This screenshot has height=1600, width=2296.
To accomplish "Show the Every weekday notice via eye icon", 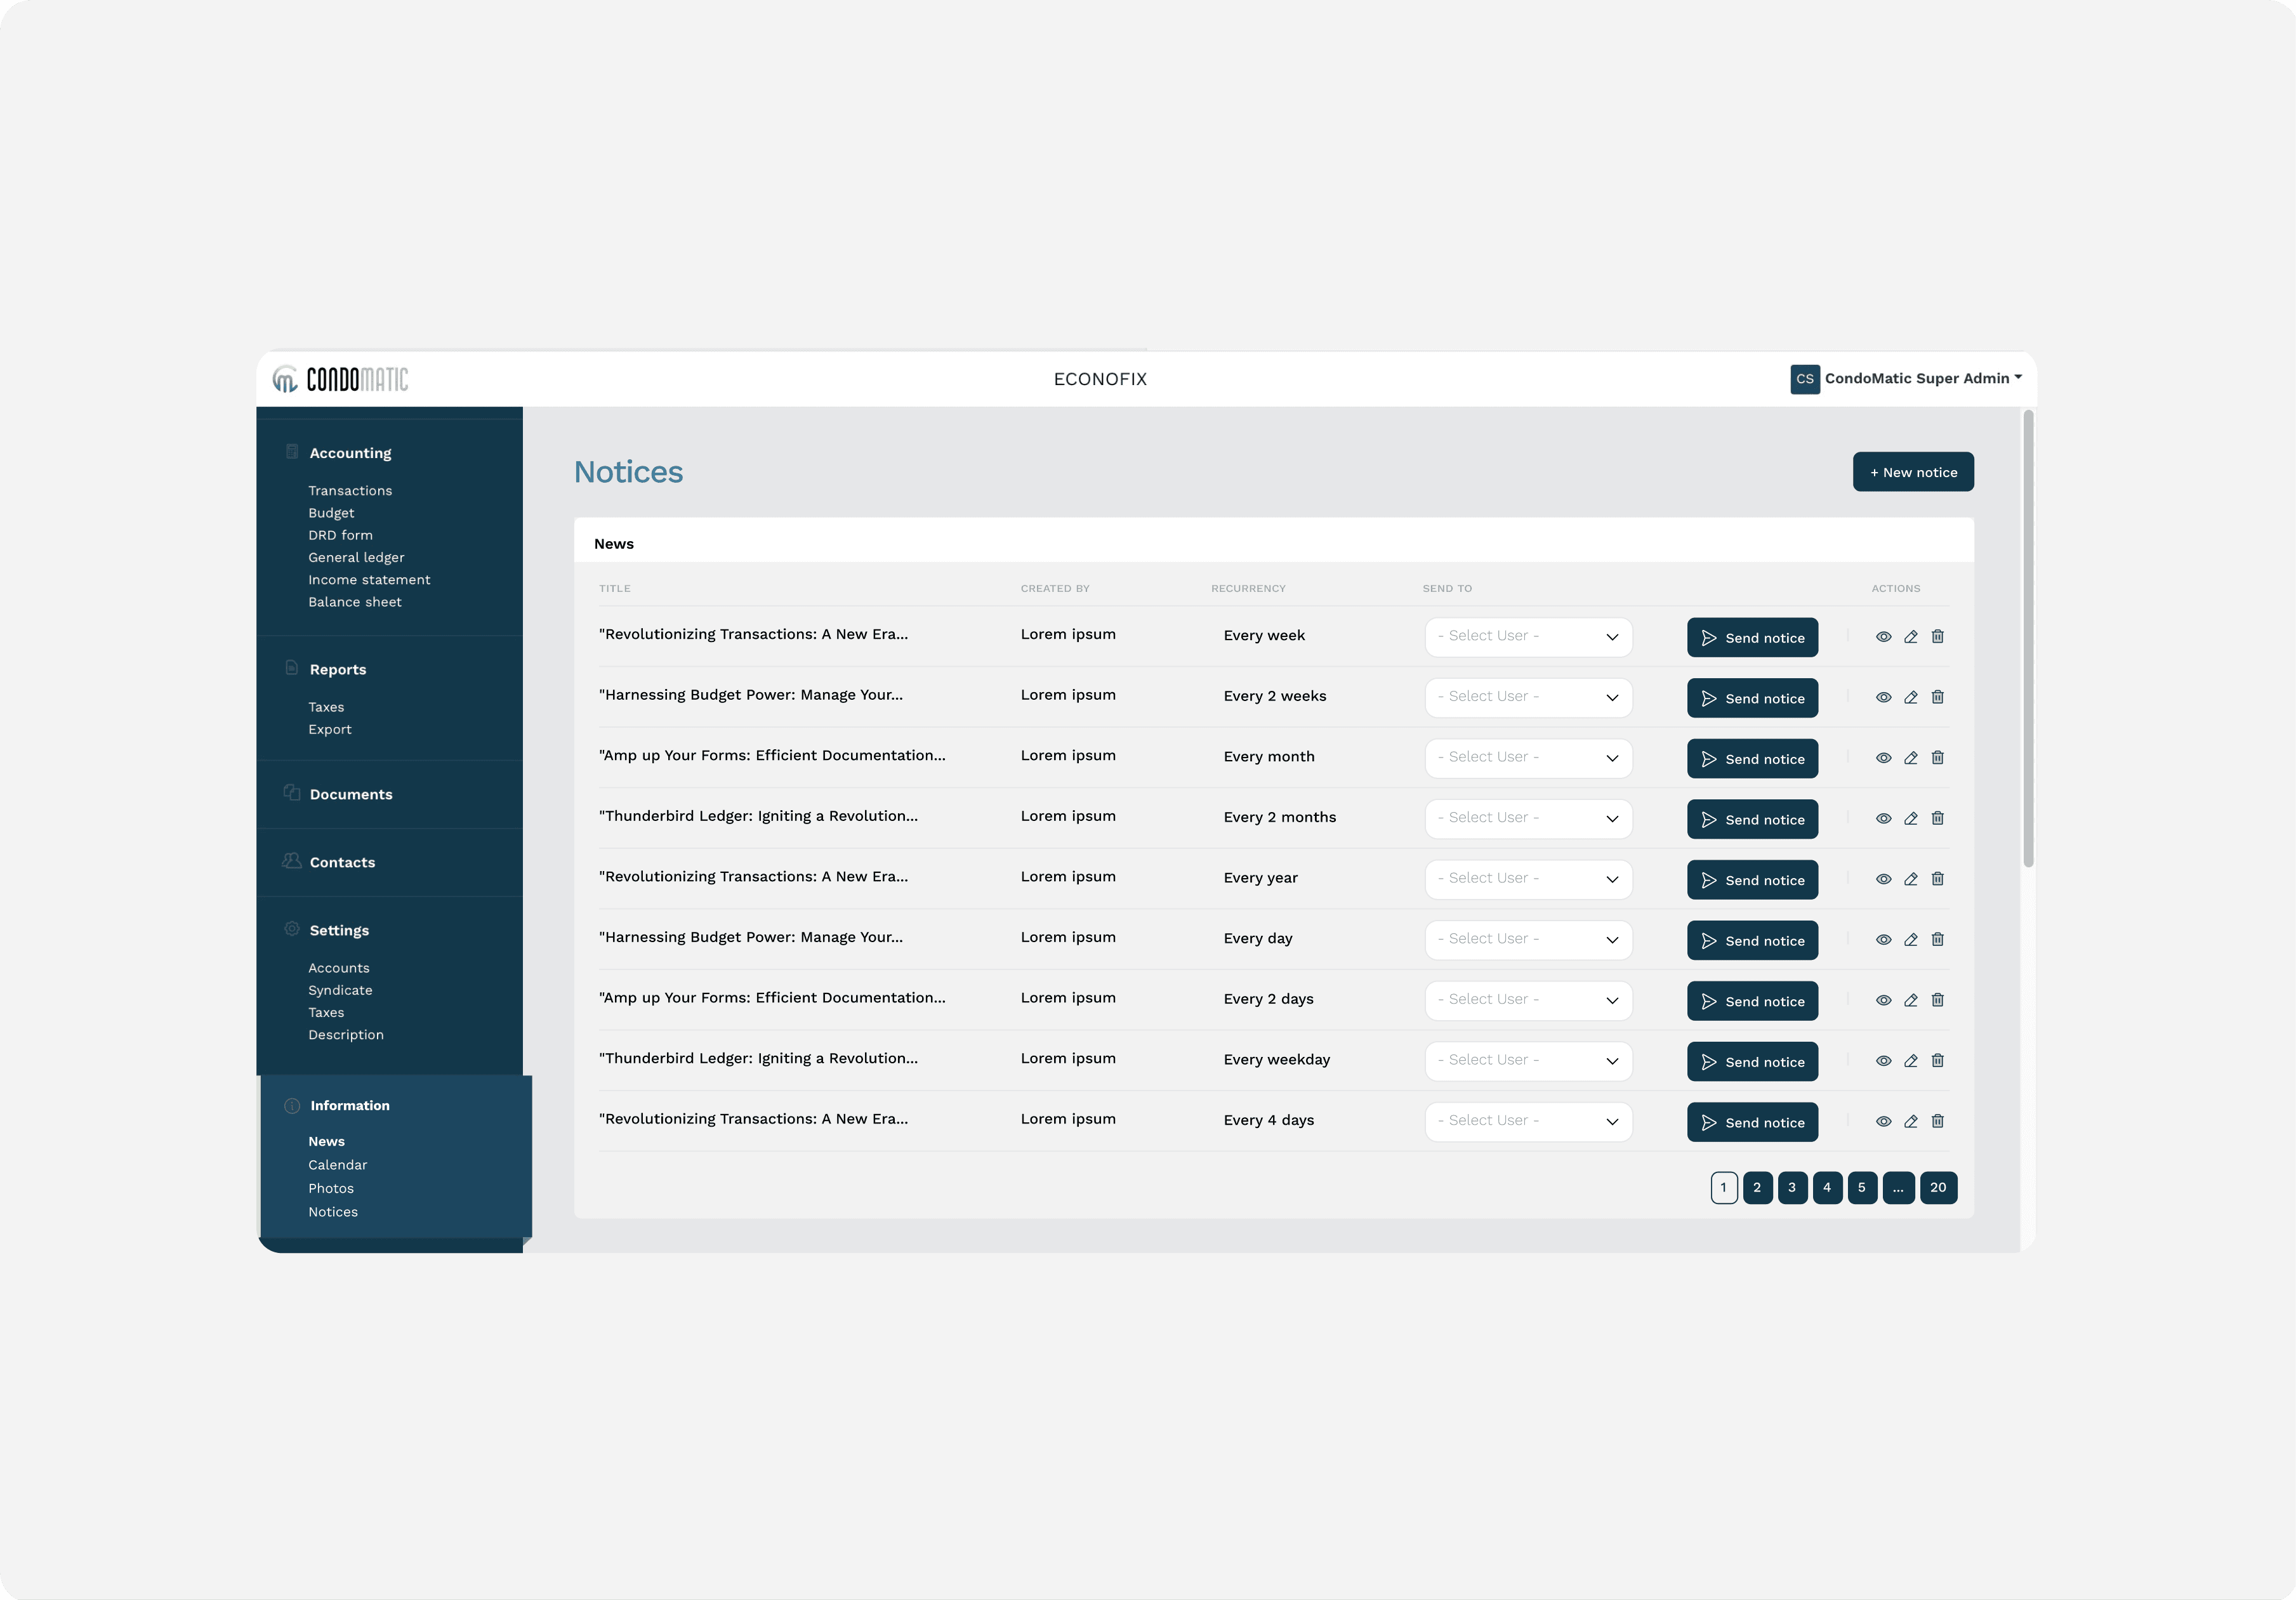I will pos(1883,1061).
